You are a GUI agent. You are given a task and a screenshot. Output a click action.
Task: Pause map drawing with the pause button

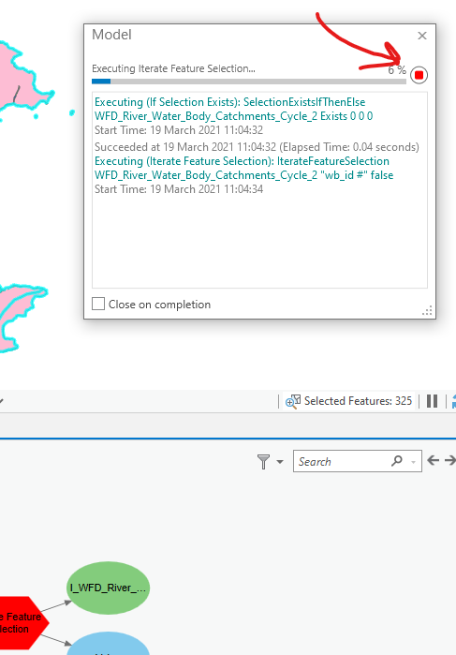[x=433, y=401]
